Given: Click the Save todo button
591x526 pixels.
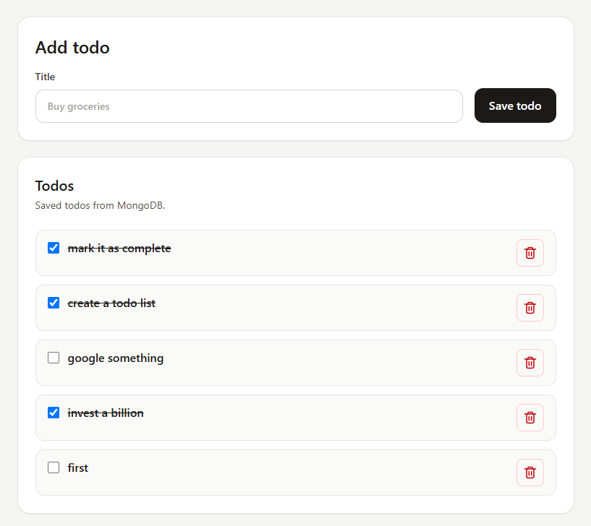Looking at the screenshot, I should pyautogui.click(x=515, y=105).
